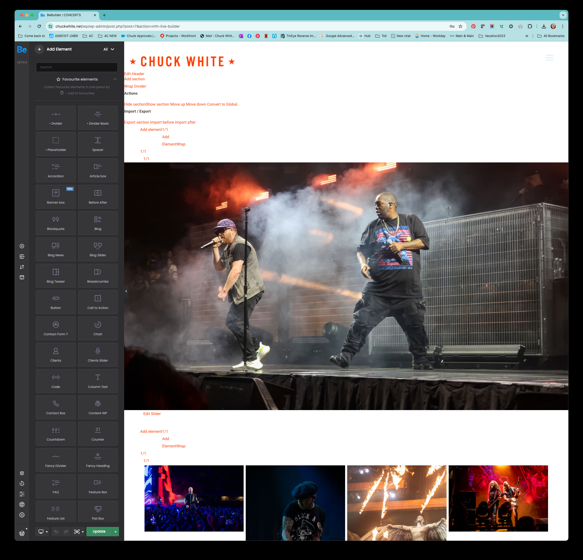Add the Banner box element
This screenshot has width=583, height=560.
56,197
